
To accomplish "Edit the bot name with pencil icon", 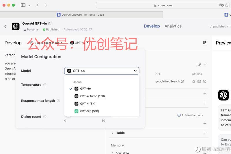I will pos(50,23).
